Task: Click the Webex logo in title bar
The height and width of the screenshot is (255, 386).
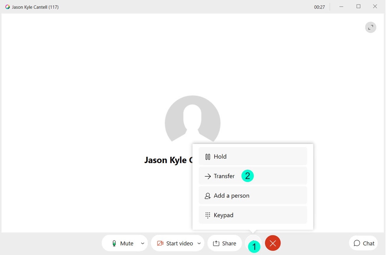Action: point(8,7)
